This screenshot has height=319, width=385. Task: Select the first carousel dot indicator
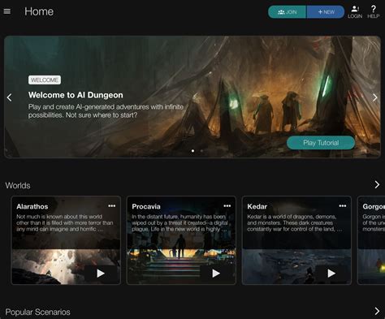(x=192, y=151)
